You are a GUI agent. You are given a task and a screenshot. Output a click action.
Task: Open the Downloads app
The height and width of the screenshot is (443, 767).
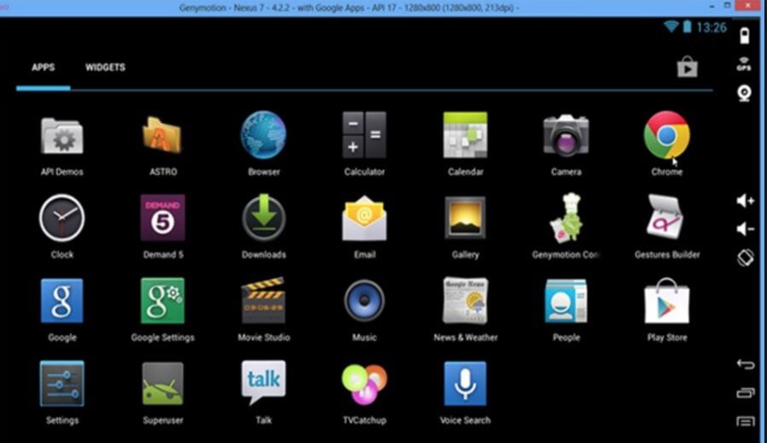(264, 218)
